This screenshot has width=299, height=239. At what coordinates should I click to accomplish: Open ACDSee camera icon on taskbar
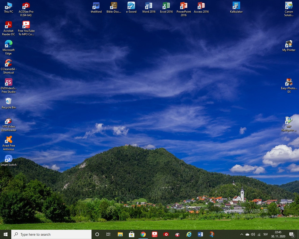pos(166,234)
